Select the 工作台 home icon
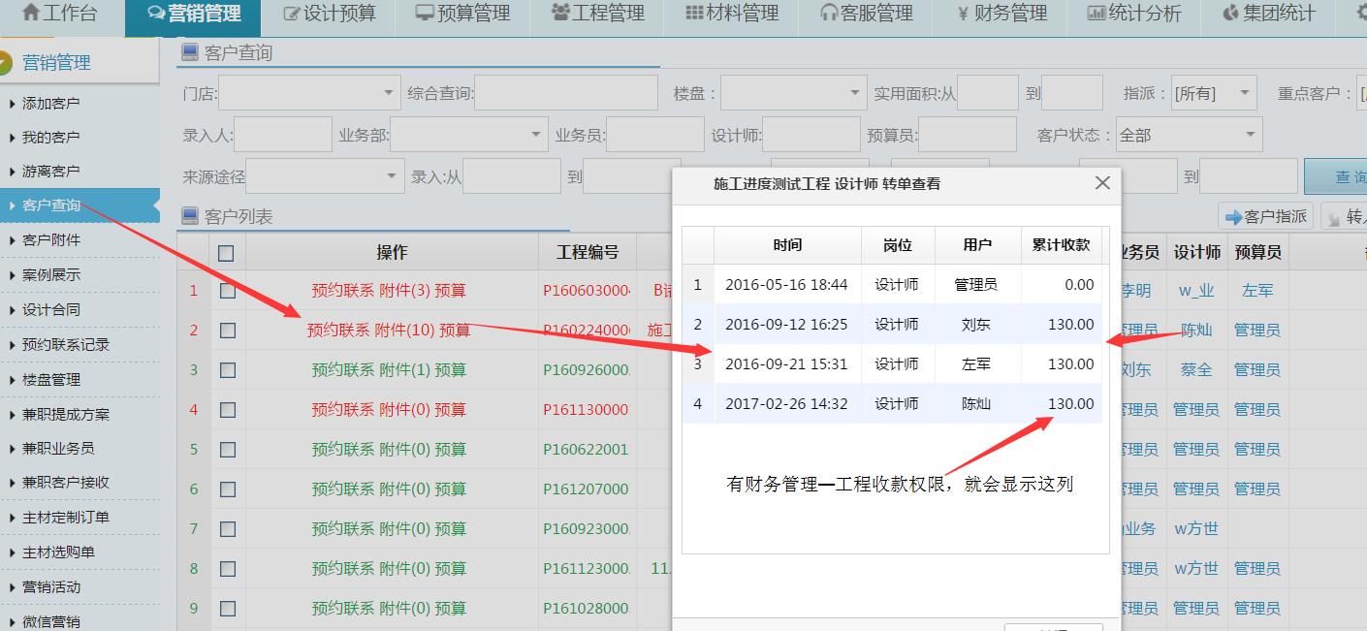This screenshot has width=1367, height=631. tap(33, 14)
